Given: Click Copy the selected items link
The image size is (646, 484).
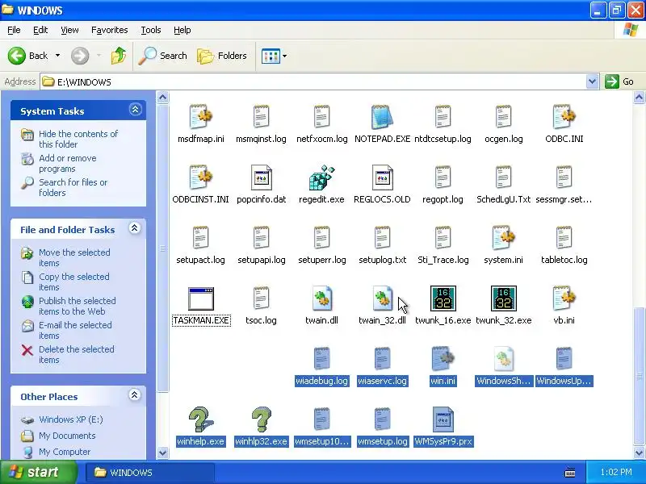Looking at the screenshot, I should pyautogui.click(x=74, y=282).
